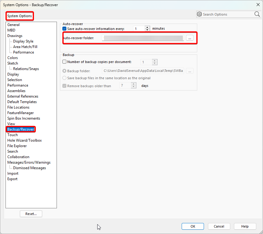Select Backup/Recover in the options list
263x234 pixels.
(20, 129)
